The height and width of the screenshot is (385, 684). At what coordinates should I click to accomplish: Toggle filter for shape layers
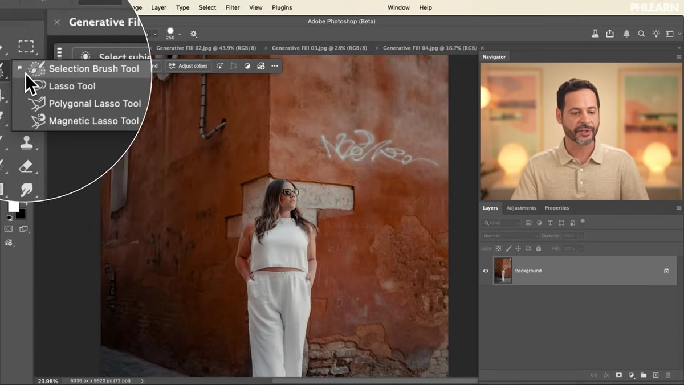[x=561, y=223]
